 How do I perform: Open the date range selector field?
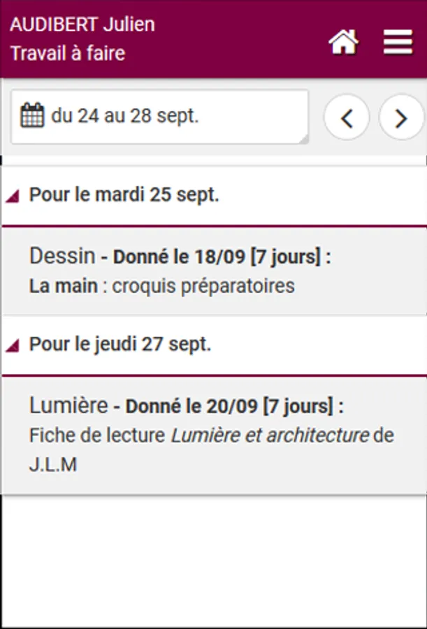[x=159, y=117]
